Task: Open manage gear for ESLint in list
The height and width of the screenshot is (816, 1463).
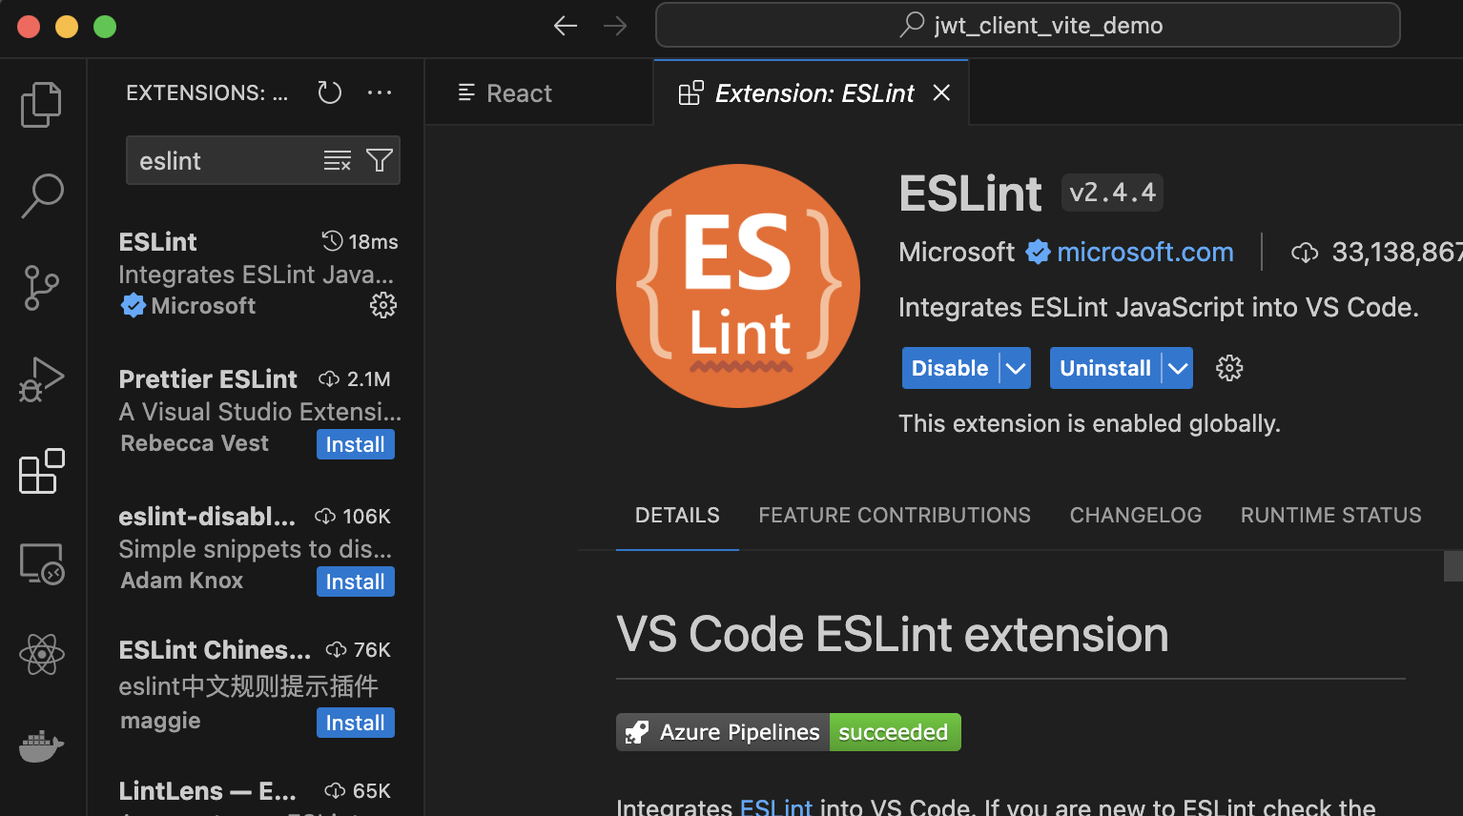Action: pyautogui.click(x=383, y=305)
